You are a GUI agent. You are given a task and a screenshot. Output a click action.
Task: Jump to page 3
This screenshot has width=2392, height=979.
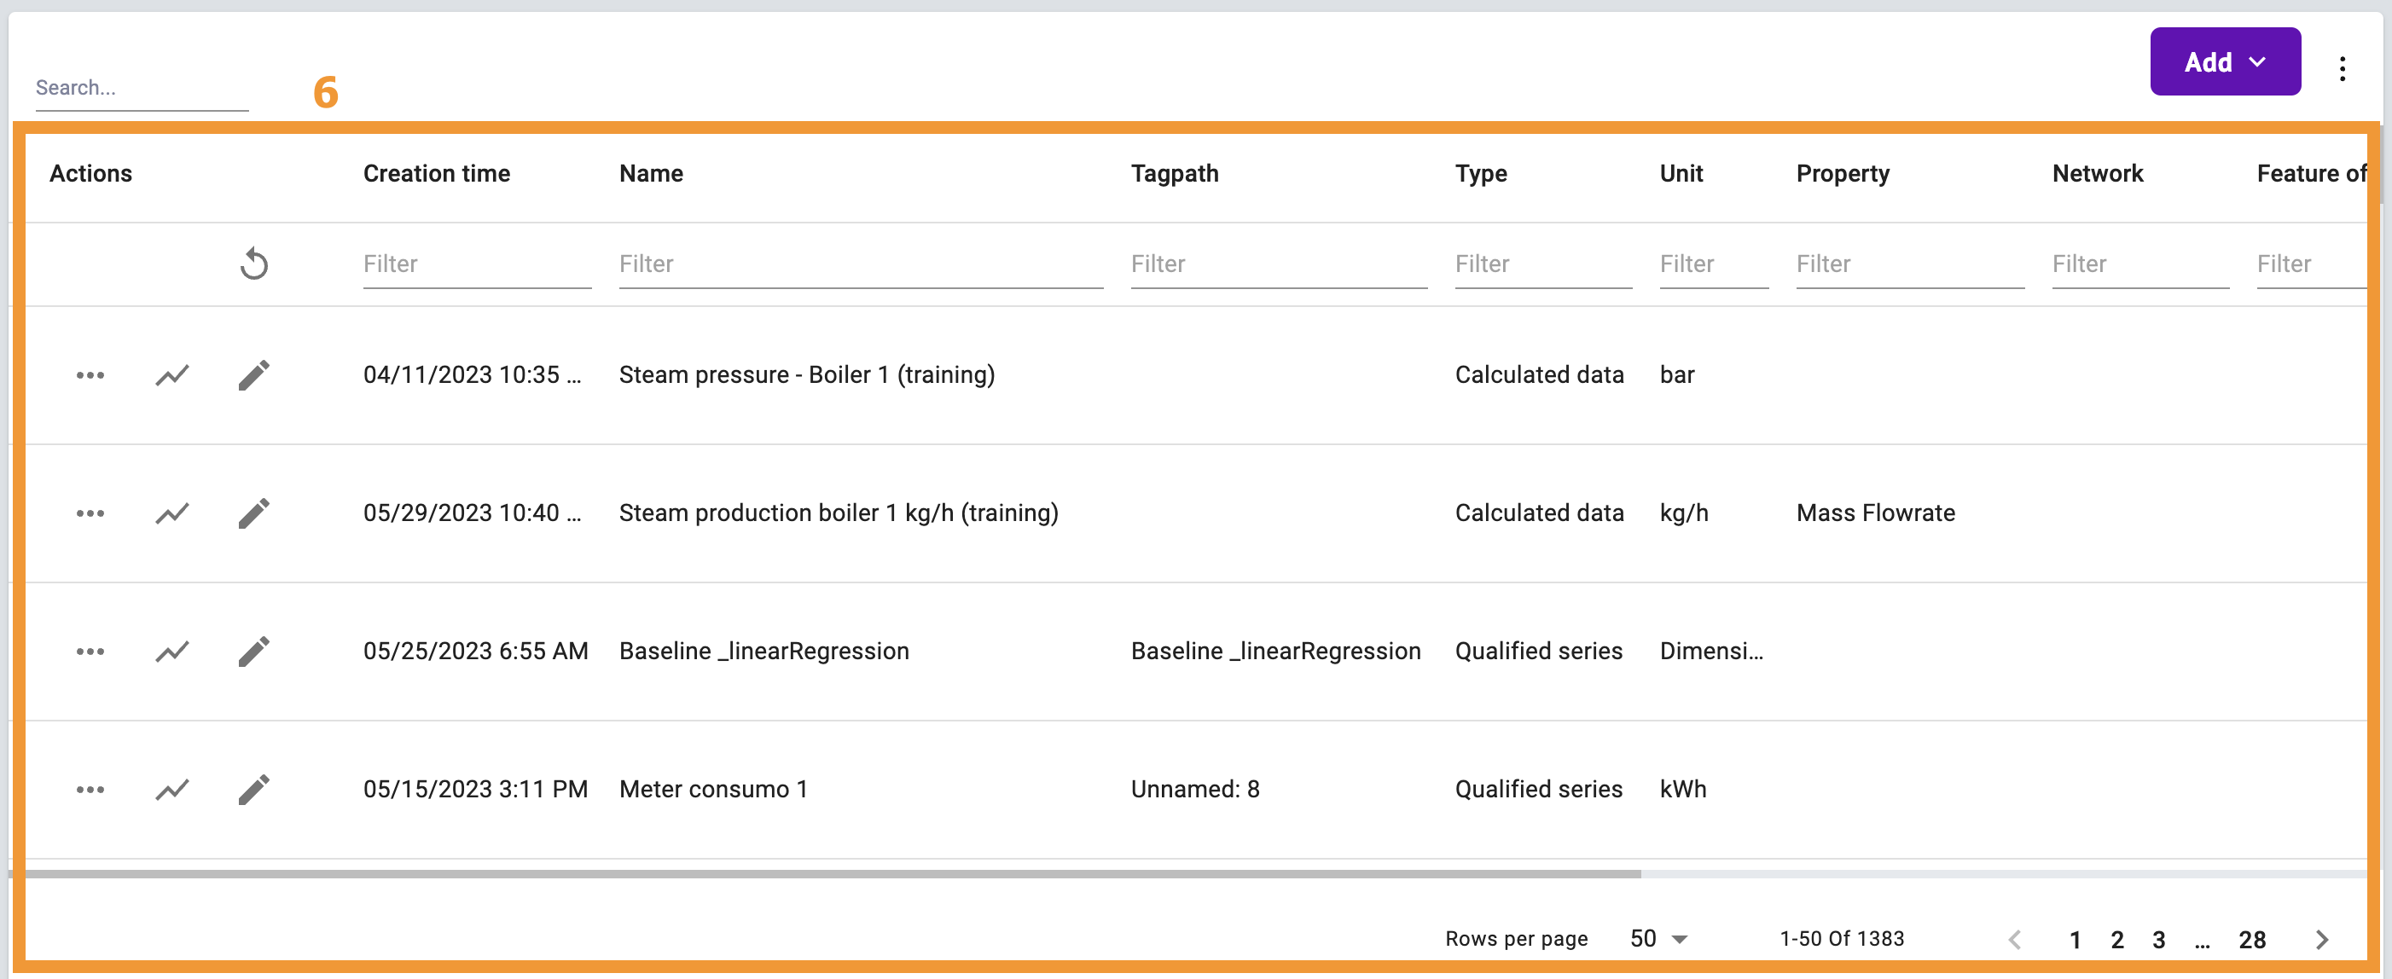pos(2158,939)
